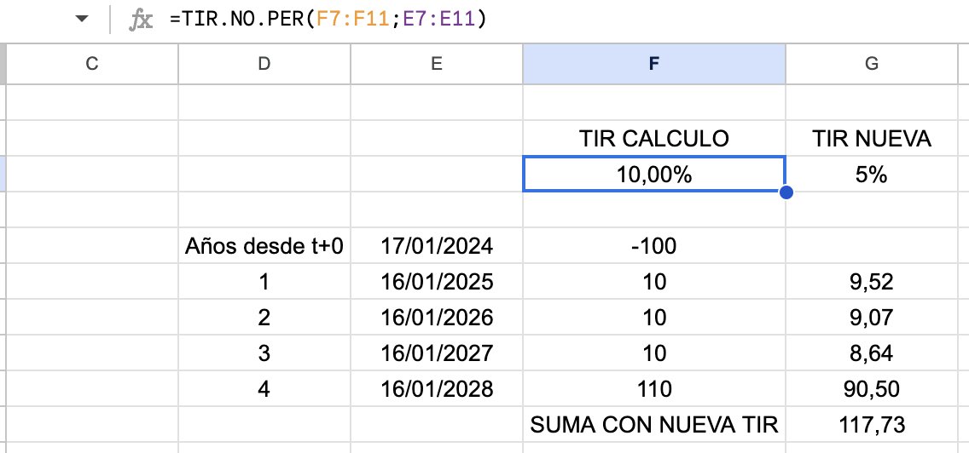Click the fx function icon
The height and width of the screenshot is (453, 969).
tap(140, 20)
